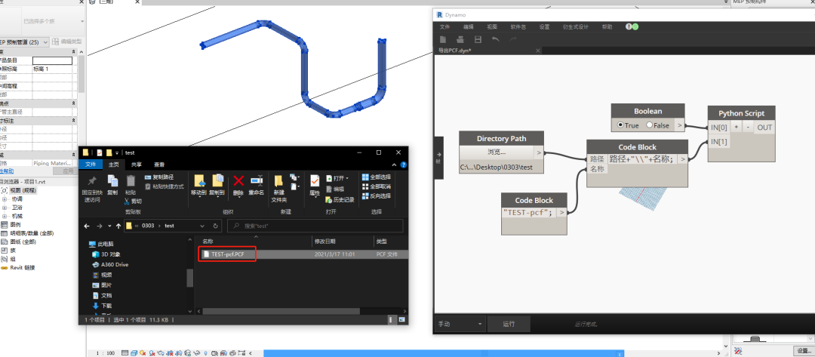815x357 pixels.
Task: Click the Explorer Help question mark icon
Action: [404, 165]
